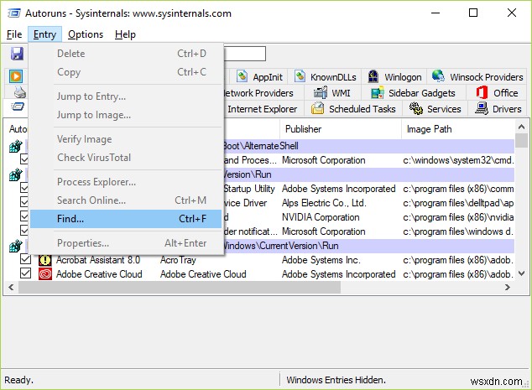Image resolution: width=532 pixels, height=390 pixels.
Task: Disable the Adobe Creative Cloud autorun entry checkbox
Action: click(x=26, y=273)
